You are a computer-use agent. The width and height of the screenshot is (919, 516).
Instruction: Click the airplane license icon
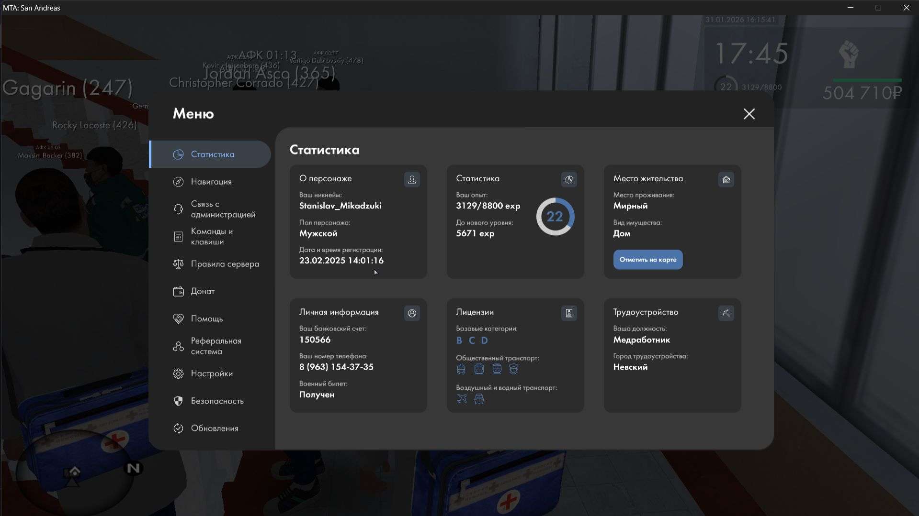[x=462, y=399]
